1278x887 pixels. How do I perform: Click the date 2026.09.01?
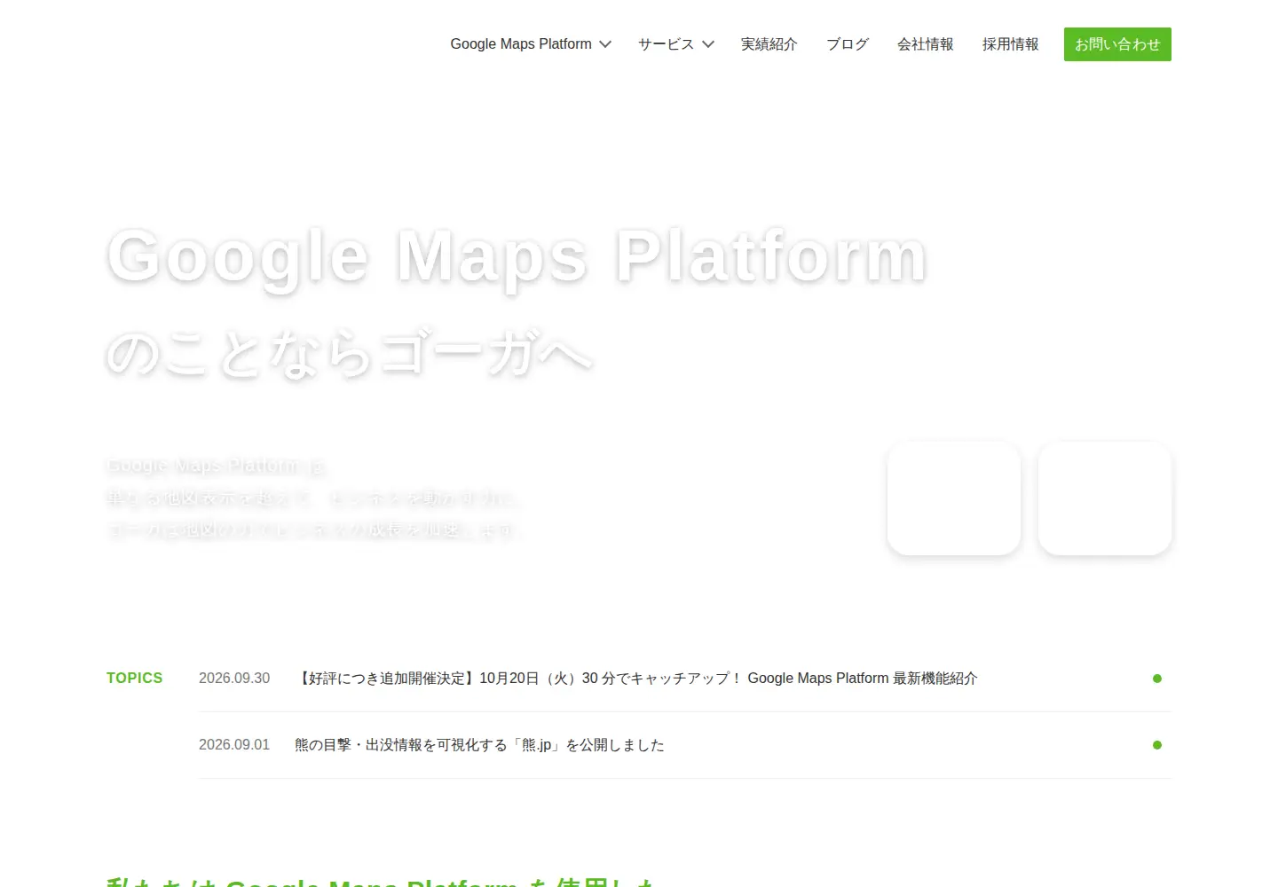point(234,745)
